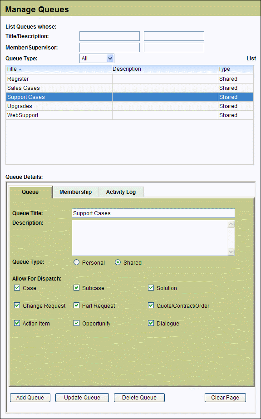Open the Activity Log tab
Image resolution: width=261 pixels, height=419 pixels.
pos(121,192)
